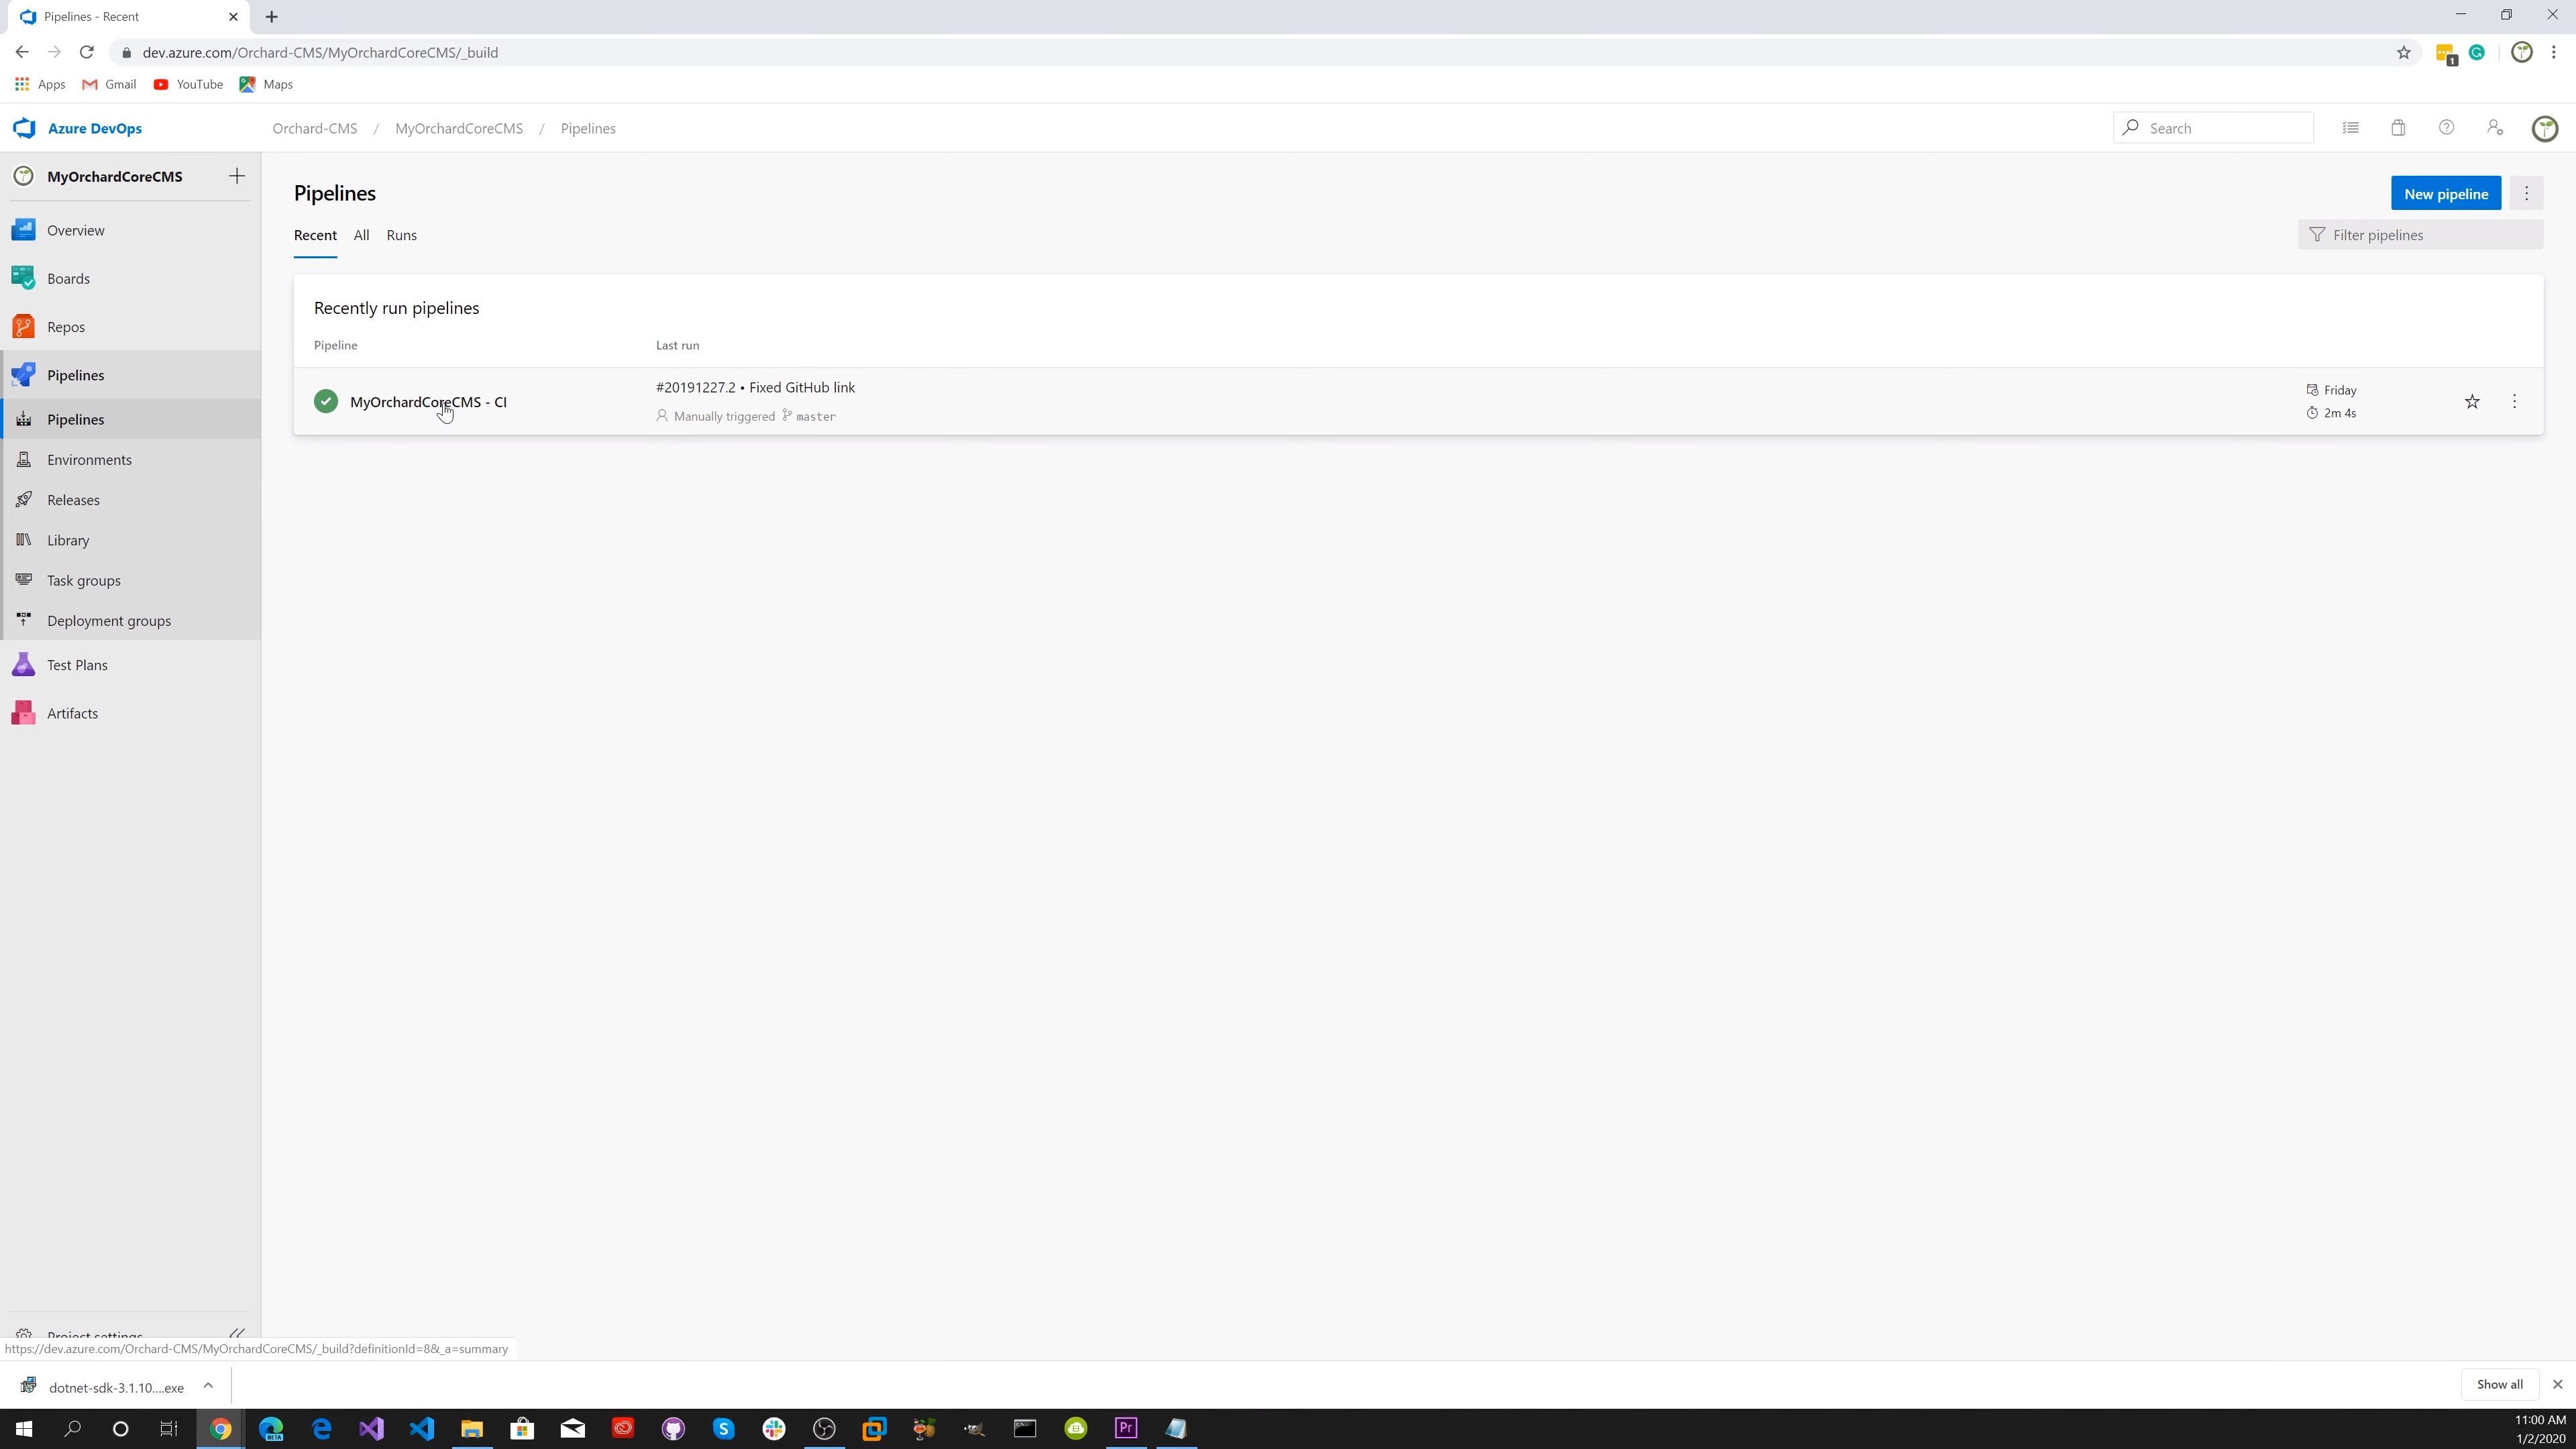Image resolution: width=2576 pixels, height=1449 pixels.
Task: Open the pipeline row more-actions menu
Action: coord(2514,401)
